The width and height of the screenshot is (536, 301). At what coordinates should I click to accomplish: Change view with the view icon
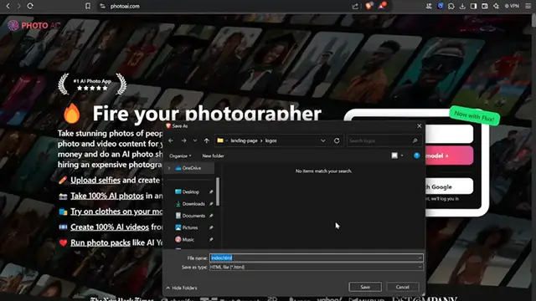pos(394,156)
